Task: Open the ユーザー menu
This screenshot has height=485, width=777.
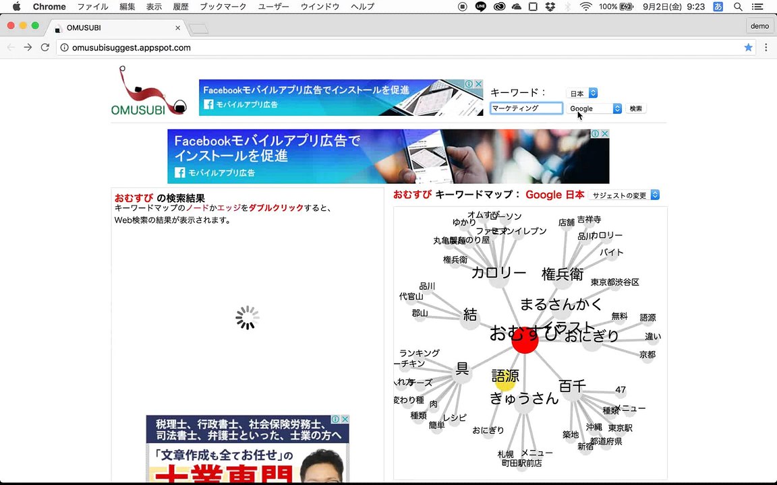Action: pyautogui.click(x=273, y=7)
